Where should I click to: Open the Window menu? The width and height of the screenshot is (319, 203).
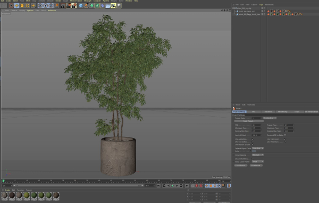click(x=129, y=1)
